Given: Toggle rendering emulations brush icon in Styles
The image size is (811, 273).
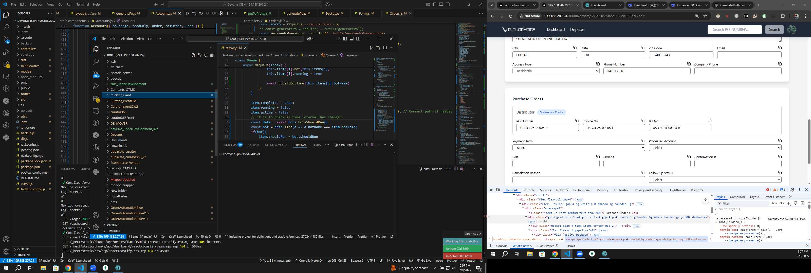Looking at the screenshot, I should click(x=796, y=203).
